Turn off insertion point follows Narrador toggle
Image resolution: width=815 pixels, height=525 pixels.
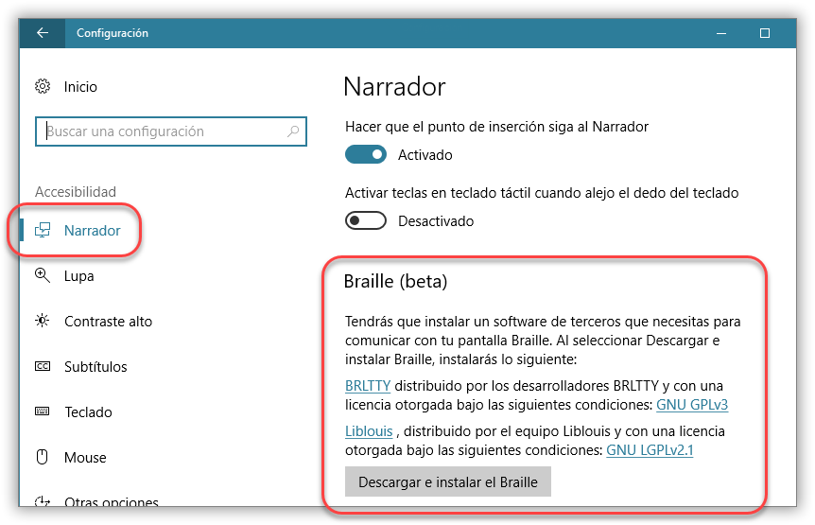tap(366, 154)
